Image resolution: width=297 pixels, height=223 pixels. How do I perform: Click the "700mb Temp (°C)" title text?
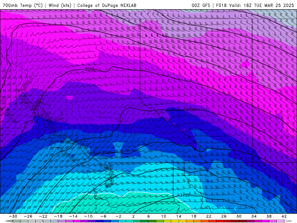[23, 5]
